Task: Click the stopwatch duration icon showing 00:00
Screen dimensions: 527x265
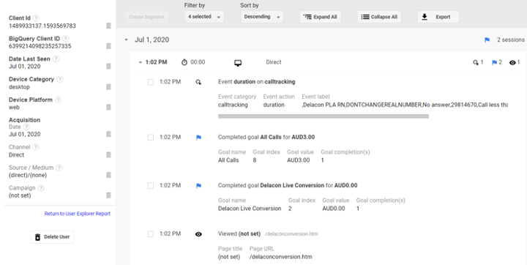Action: 184,62
